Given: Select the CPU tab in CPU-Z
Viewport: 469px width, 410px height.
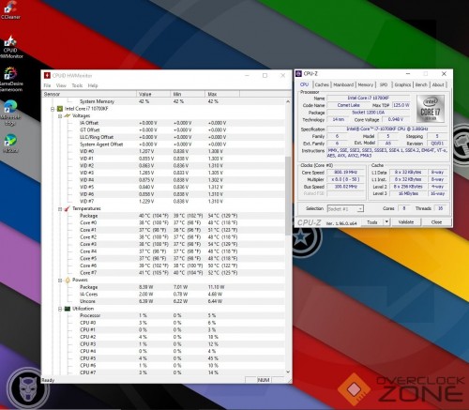Looking at the screenshot, I should [304, 84].
